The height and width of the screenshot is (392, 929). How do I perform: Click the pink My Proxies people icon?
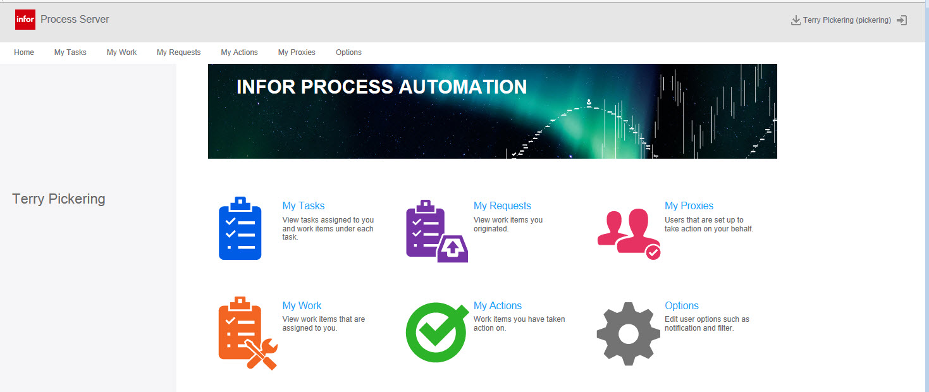[629, 234]
